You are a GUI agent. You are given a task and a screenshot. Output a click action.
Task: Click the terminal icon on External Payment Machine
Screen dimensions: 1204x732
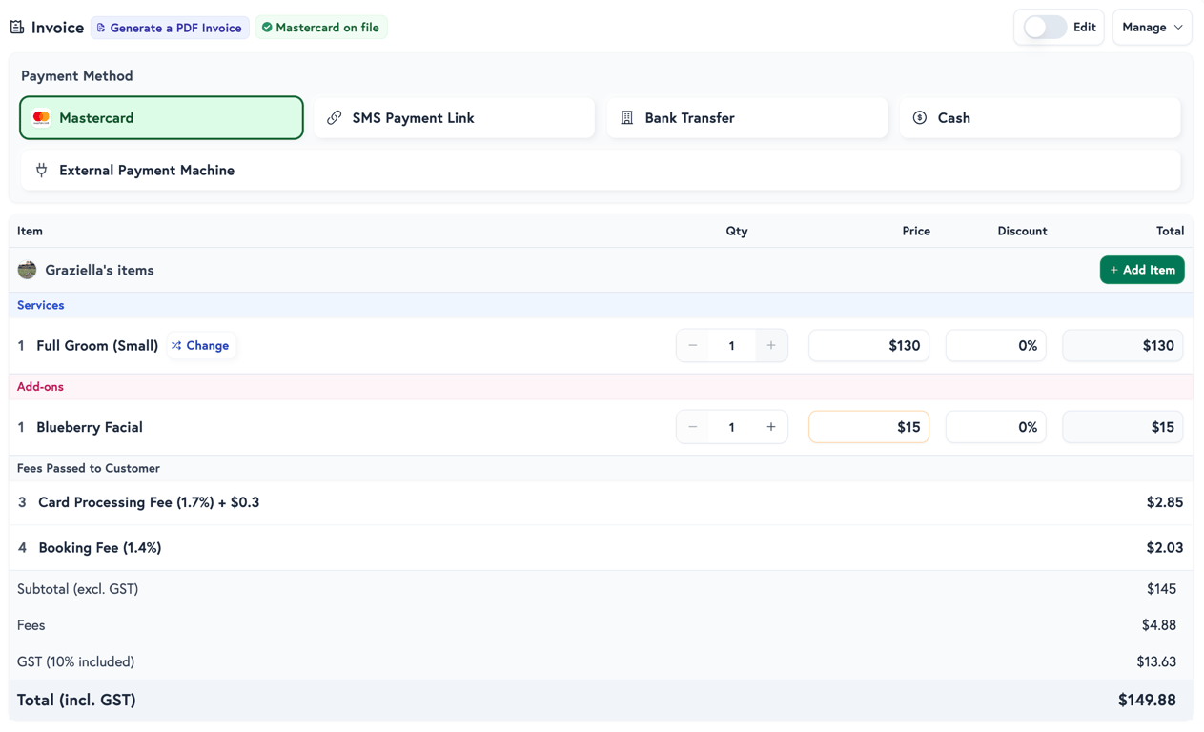tap(41, 170)
